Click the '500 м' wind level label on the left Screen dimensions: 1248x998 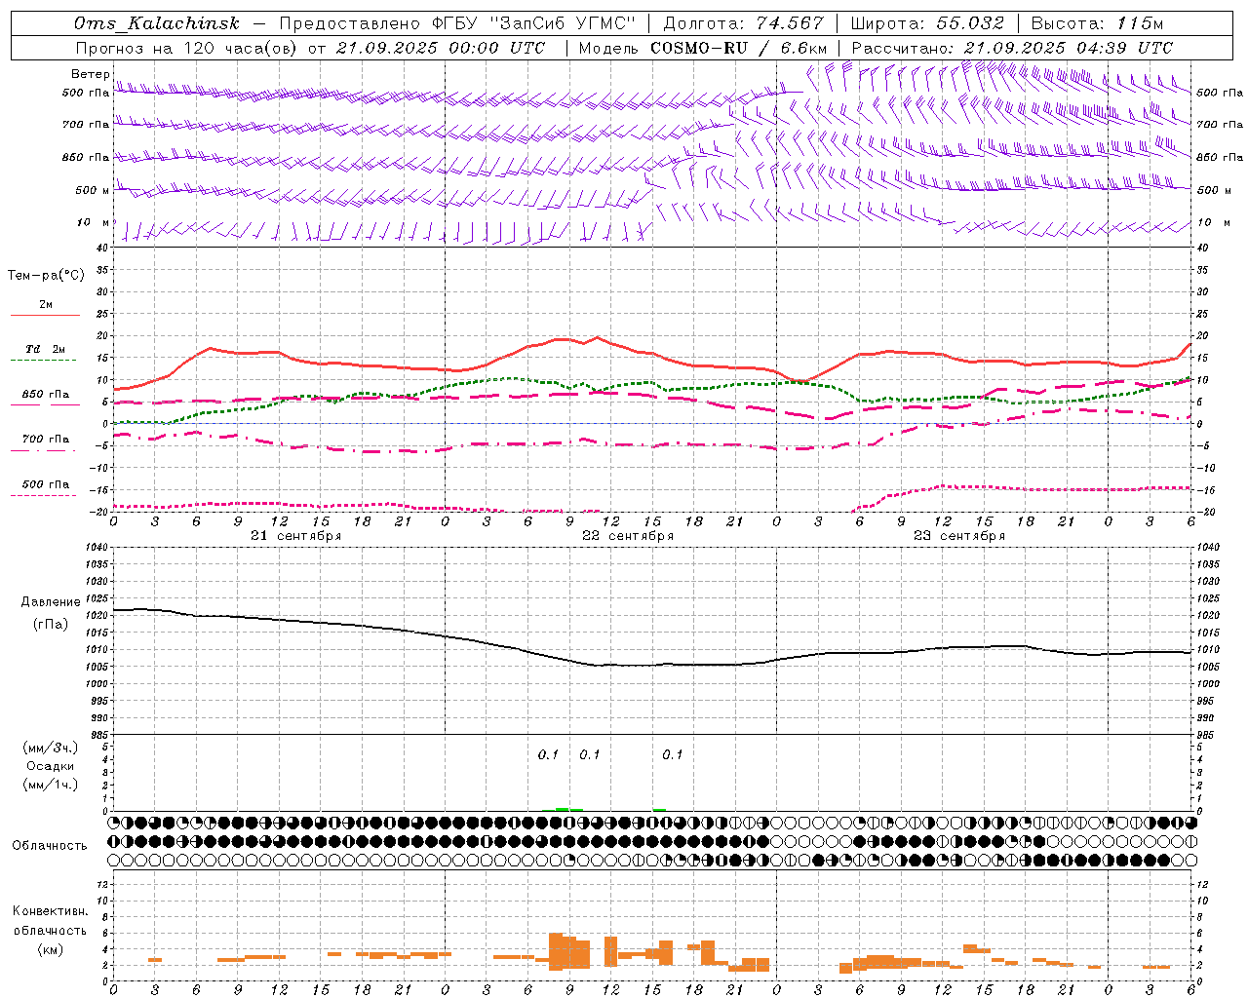[93, 190]
